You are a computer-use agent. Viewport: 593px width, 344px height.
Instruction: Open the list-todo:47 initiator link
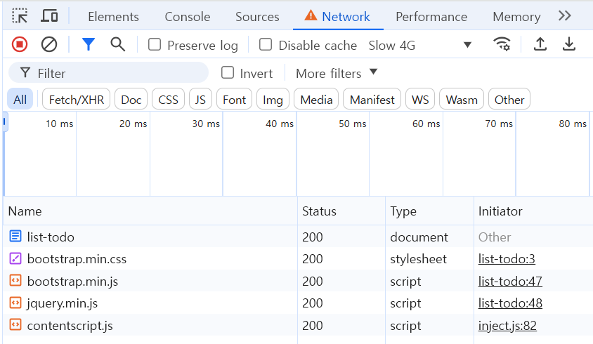pyautogui.click(x=510, y=282)
